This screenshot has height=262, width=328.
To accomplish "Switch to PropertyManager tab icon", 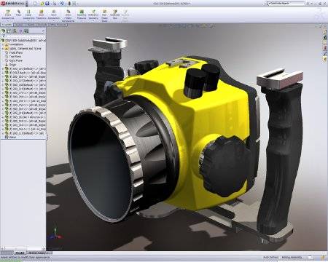I will tap(9, 31).
